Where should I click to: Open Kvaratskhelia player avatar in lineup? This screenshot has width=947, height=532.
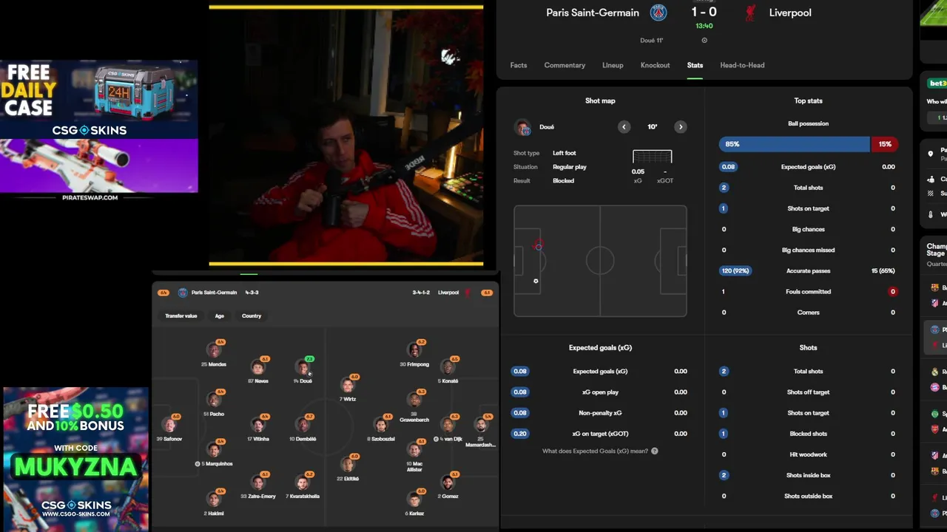click(302, 482)
